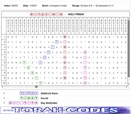Click the travail label
The height and width of the screenshot is (114, 131).
[44, 98]
